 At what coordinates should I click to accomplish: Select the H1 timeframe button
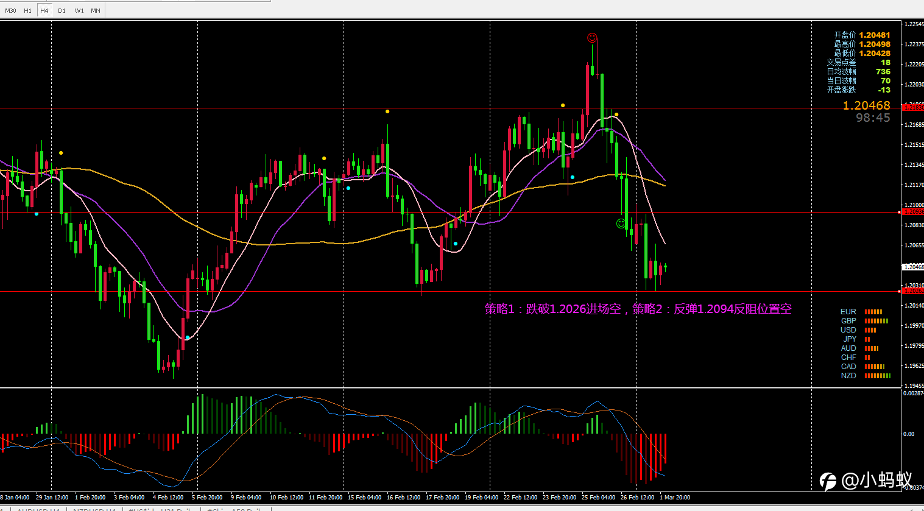click(x=27, y=10)
